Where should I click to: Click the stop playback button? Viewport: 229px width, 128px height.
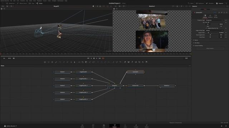click(94, 58)
